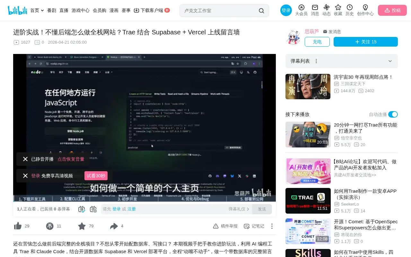The width and height of the screenshot is (411, 257).
Task: Click the 试看30秒 button
Action: (96, 176)
